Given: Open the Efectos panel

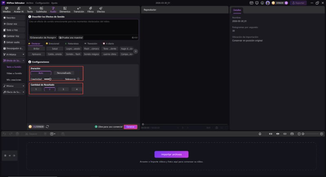Looking at the screenshot, I should tap(101, 10).
